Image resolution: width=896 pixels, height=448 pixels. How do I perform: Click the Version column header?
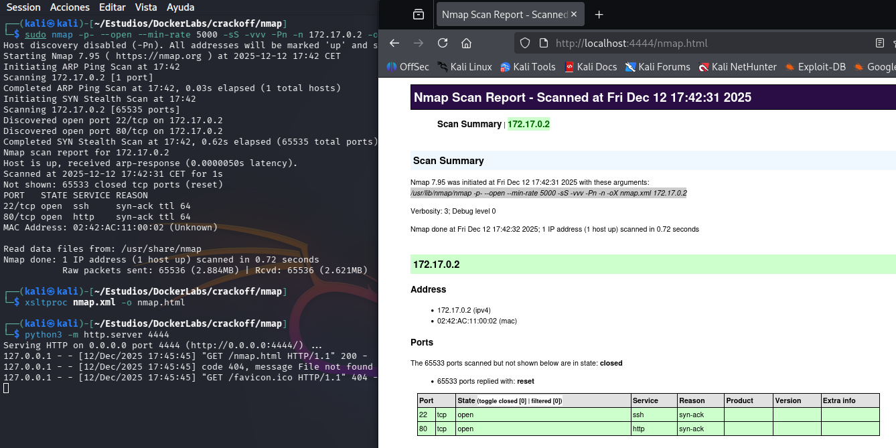coord(797,400)
